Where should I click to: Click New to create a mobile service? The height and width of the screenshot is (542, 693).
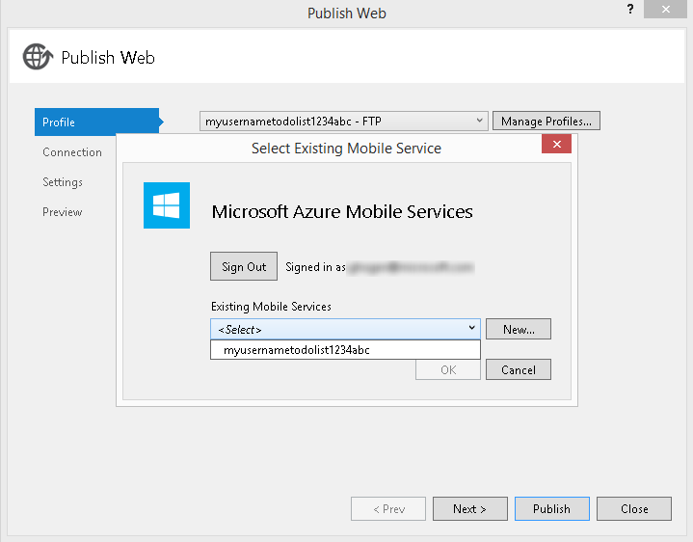[x=519, y=329]
